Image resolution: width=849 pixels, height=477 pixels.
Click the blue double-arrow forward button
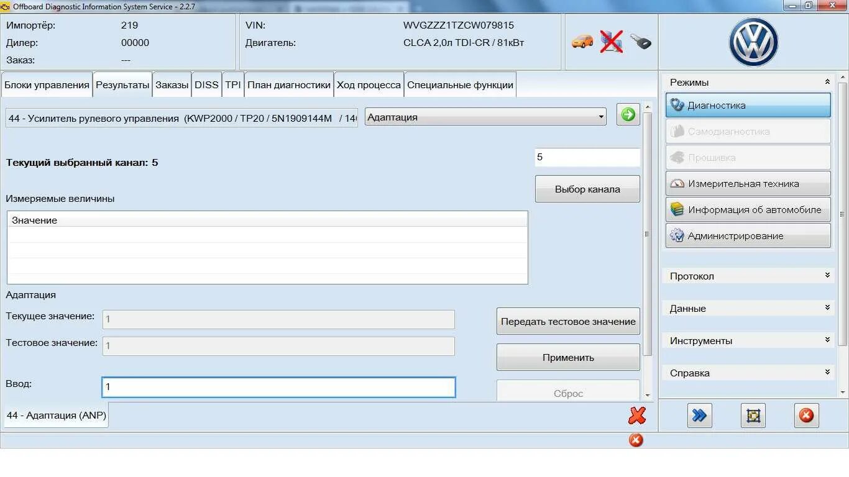click(700, 416)
